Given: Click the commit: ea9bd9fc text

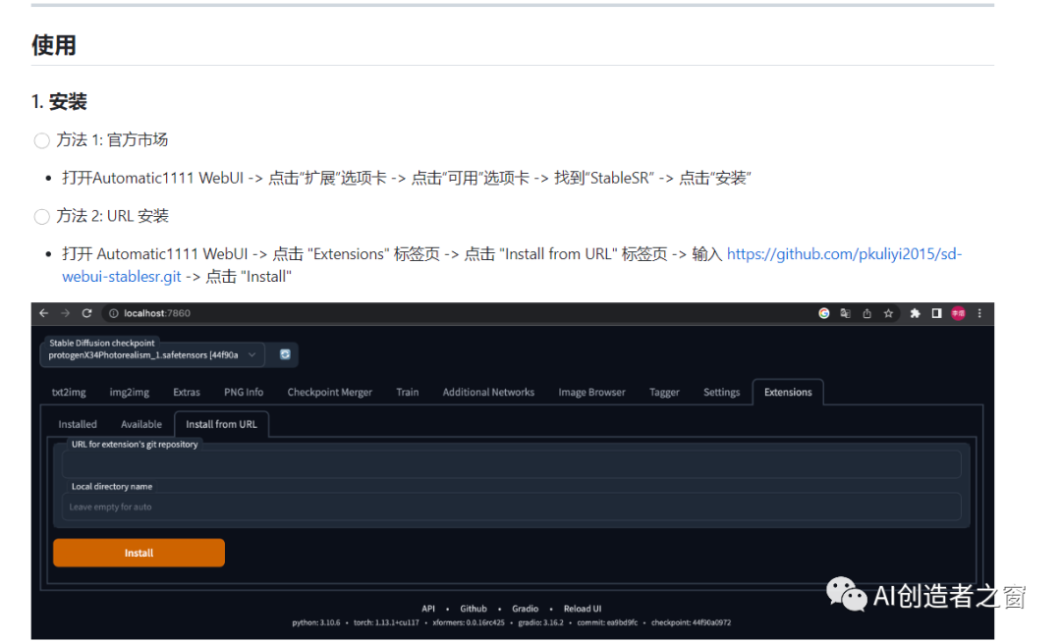Looking at the screenshot, I should click(607, 622).
